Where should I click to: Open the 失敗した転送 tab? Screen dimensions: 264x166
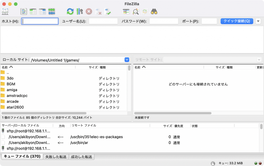click(56, 157)
